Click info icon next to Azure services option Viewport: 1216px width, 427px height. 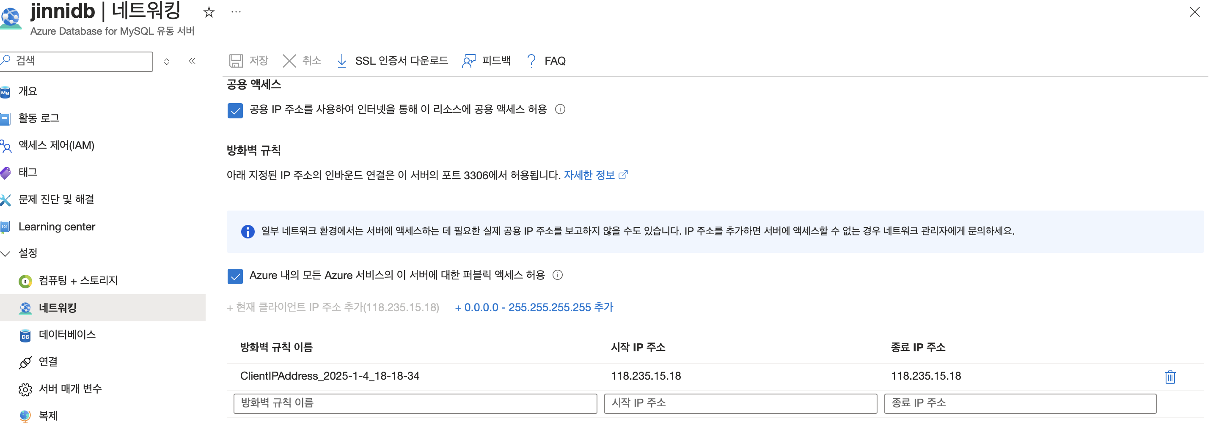558,275
